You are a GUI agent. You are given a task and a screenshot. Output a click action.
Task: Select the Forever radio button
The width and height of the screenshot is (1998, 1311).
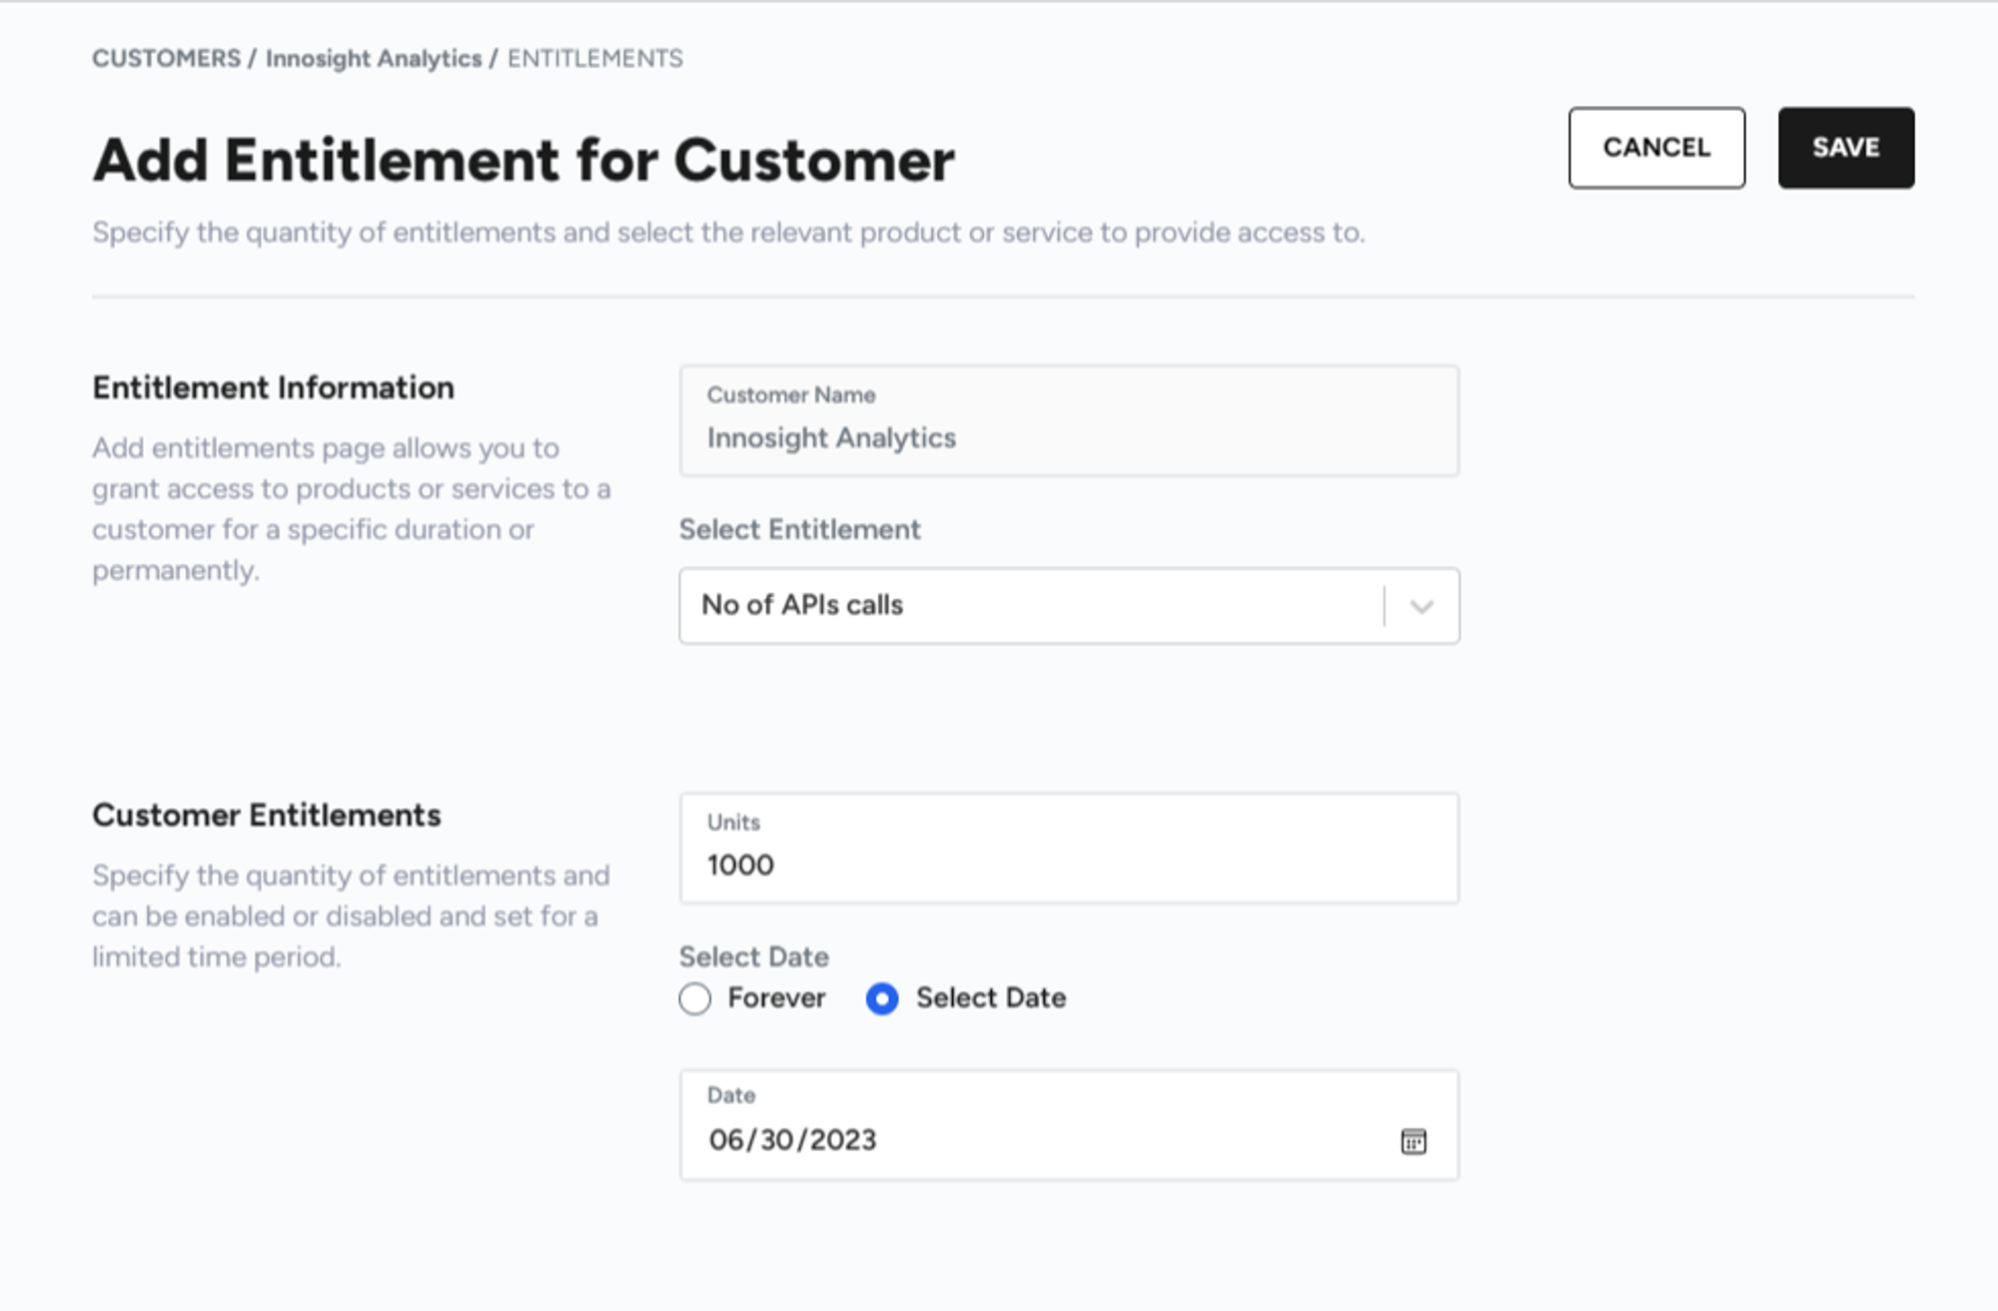click(x=695, y=998)
